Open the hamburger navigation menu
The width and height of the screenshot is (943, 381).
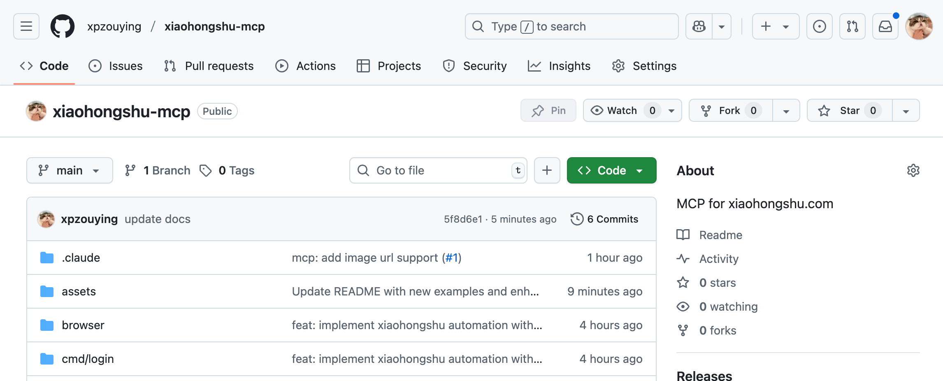click(x=26, y=26)
